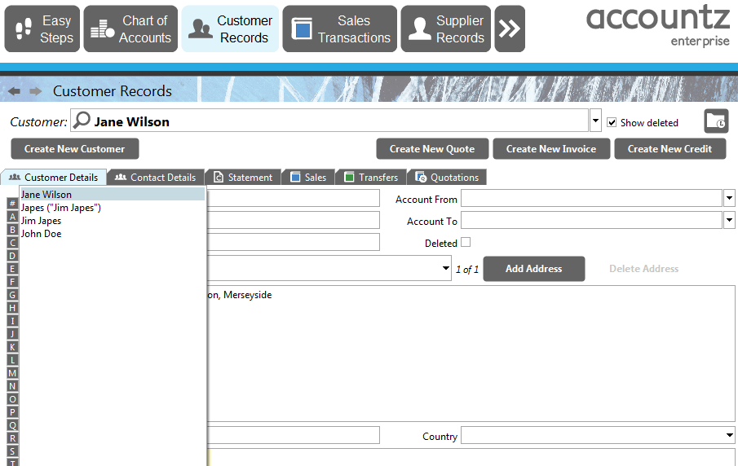Switch to Contact Details tab

[156, 178]
